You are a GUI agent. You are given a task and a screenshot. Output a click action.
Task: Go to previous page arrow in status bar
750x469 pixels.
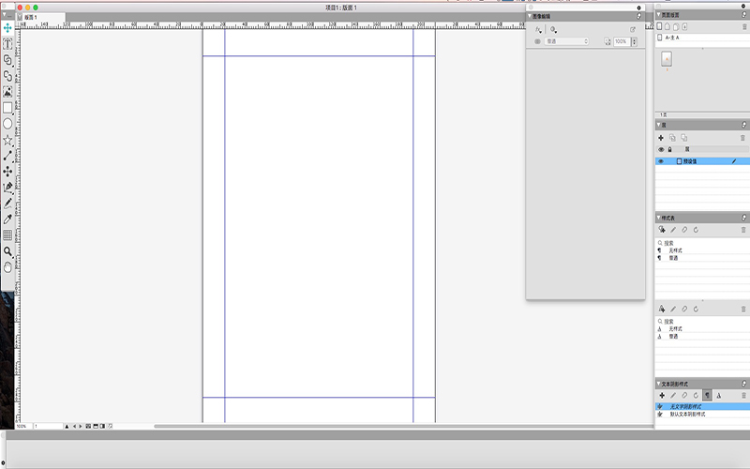tap(74, 426)
